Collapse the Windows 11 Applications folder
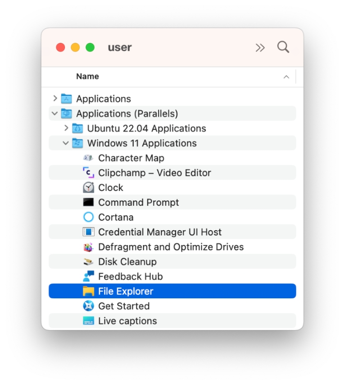 point(66,143)
